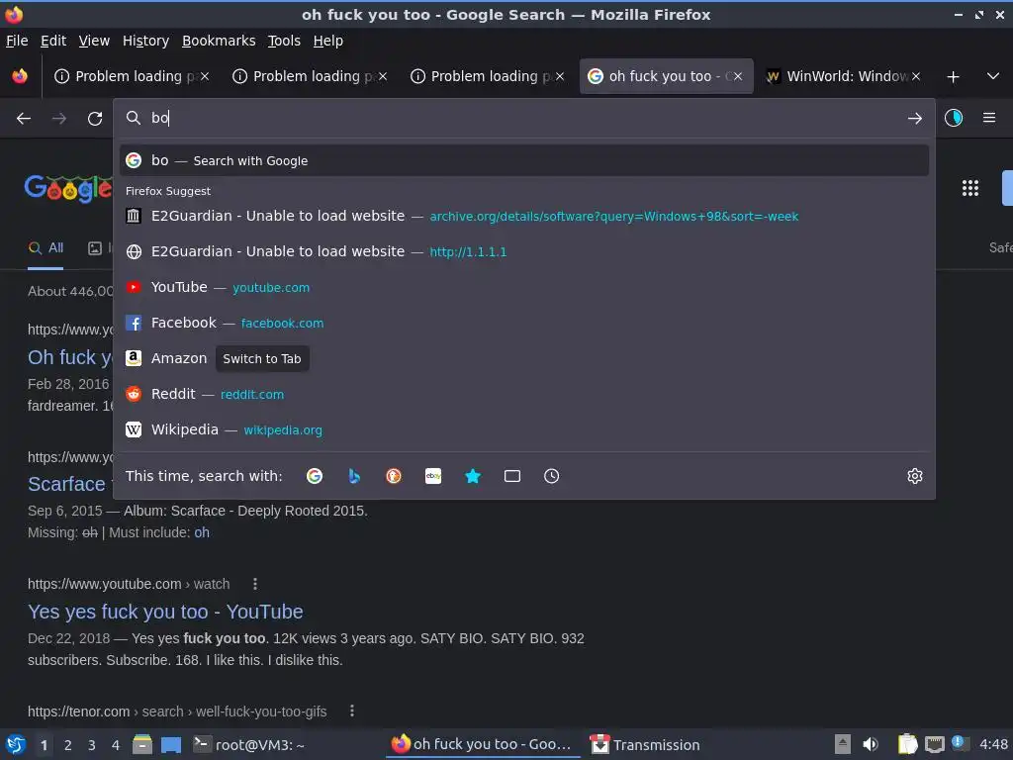Search open tabs with the tab icon
This screenshot has height=760, width=1013.
tap(512, 476)
